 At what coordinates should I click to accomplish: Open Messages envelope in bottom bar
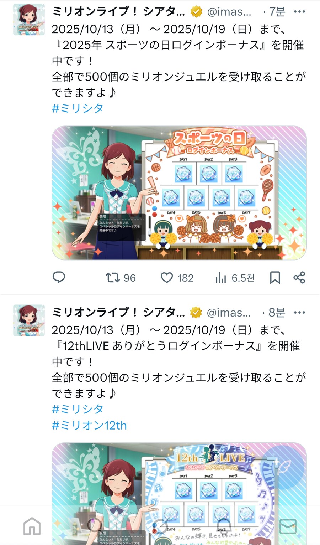coord(288,526)
